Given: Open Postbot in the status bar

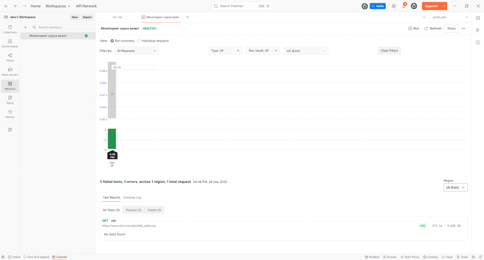Looking at the screenshot, I should [372, 257].
